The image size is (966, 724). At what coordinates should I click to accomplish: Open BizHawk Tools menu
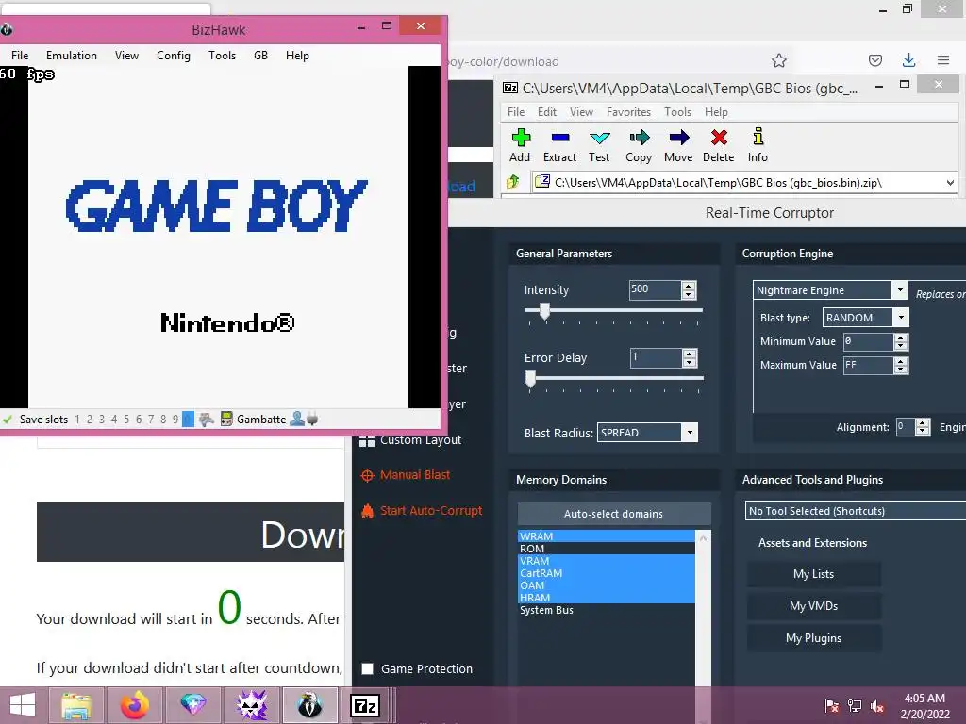coord(222,56)
